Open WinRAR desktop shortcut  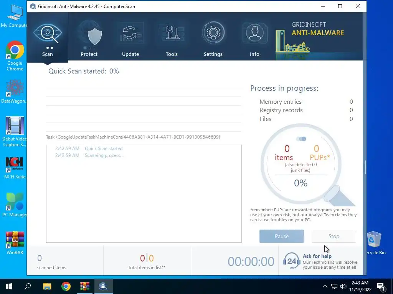(15, 243)
